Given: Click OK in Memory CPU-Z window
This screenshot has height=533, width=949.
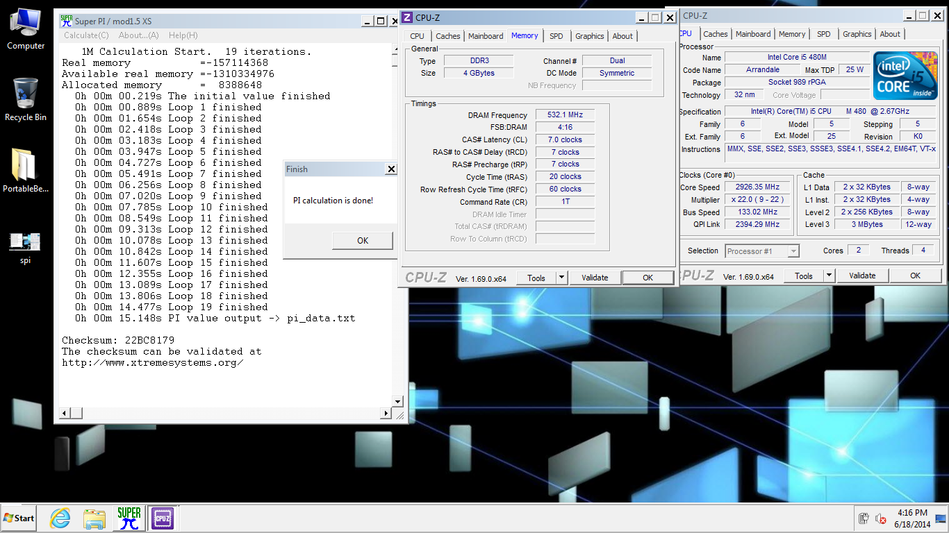Looking at the screenshot, I should (x=648, y=278).
